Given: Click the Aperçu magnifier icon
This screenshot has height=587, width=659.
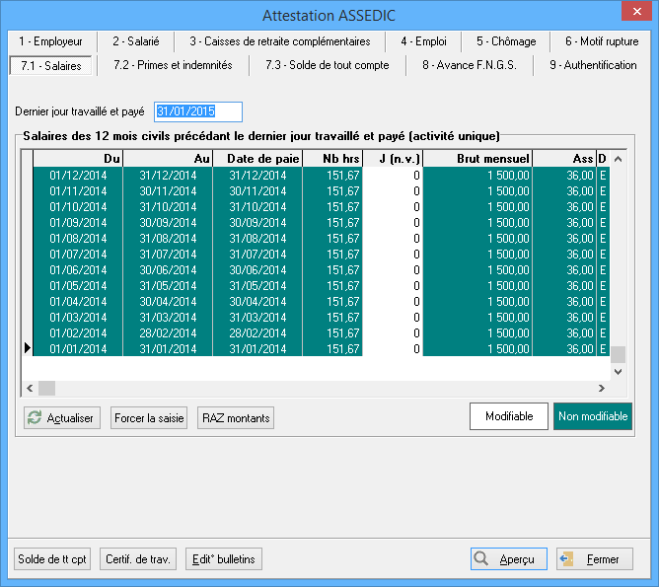Looking at the screenshot, I should coord(481,558).
